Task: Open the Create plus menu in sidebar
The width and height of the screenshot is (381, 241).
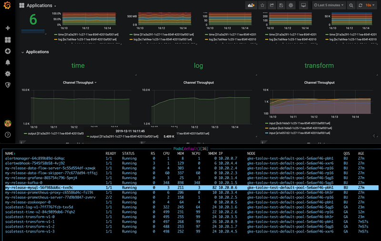Action: tap(8, 28)
